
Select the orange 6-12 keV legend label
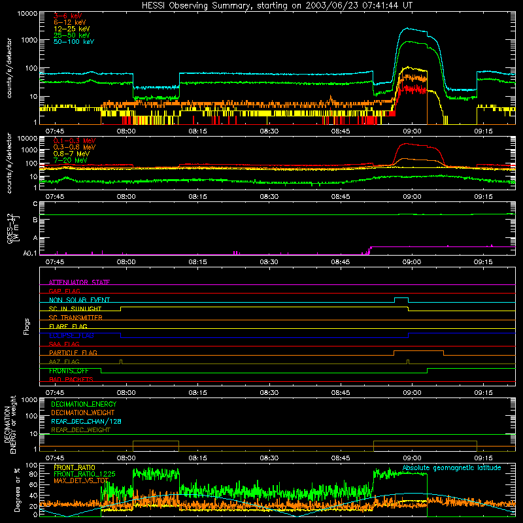click(69, 22)
